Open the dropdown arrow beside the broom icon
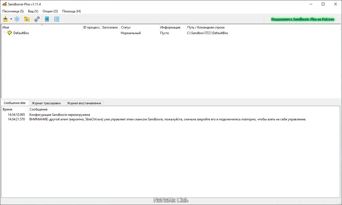 11,19
